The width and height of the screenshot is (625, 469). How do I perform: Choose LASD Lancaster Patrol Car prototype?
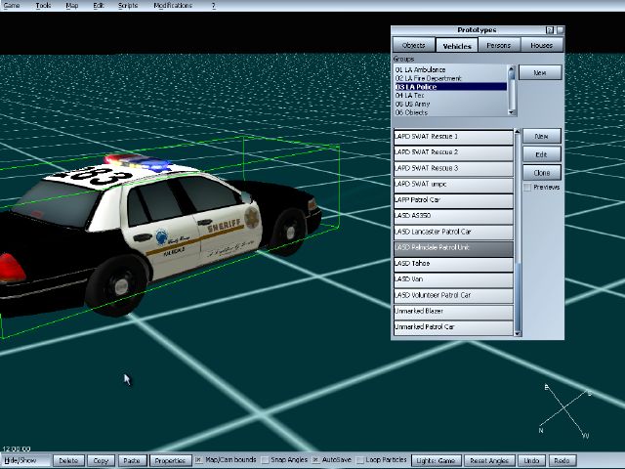pyautogui.click(x=453, y=232)
